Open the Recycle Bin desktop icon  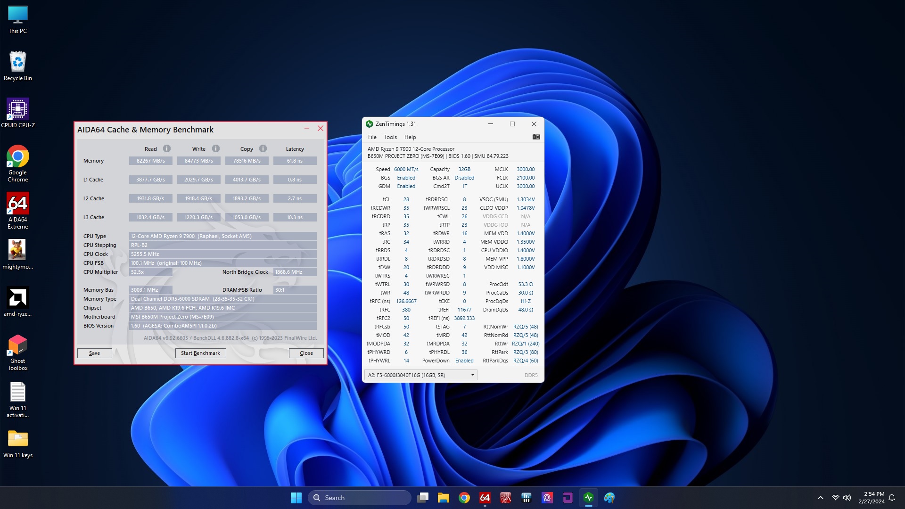(x=18, y=66)
